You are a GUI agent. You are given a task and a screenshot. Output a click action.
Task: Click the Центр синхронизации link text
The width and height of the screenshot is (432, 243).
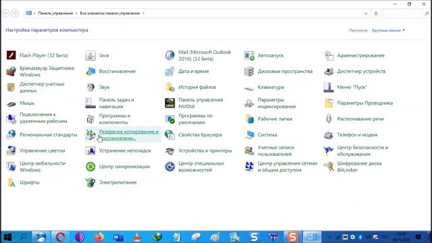124,167
